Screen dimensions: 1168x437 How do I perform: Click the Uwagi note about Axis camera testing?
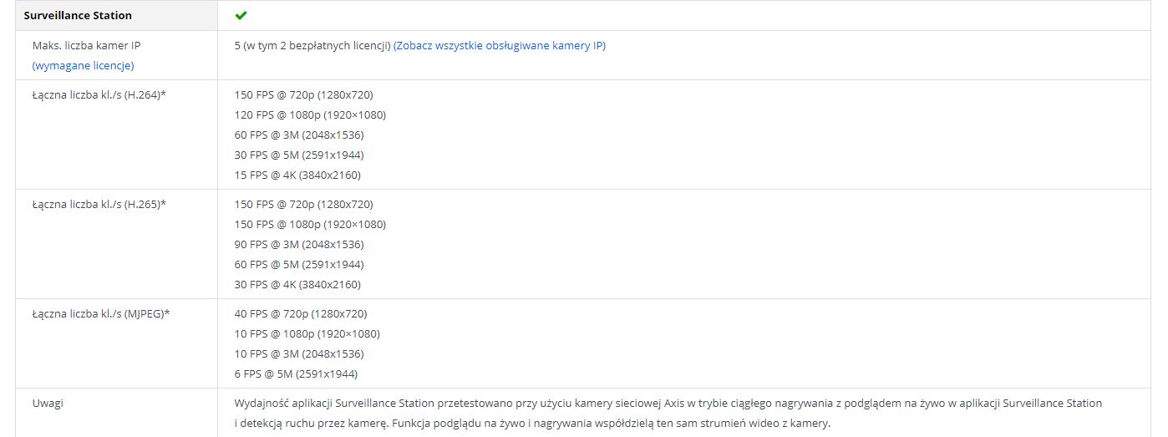668,413
